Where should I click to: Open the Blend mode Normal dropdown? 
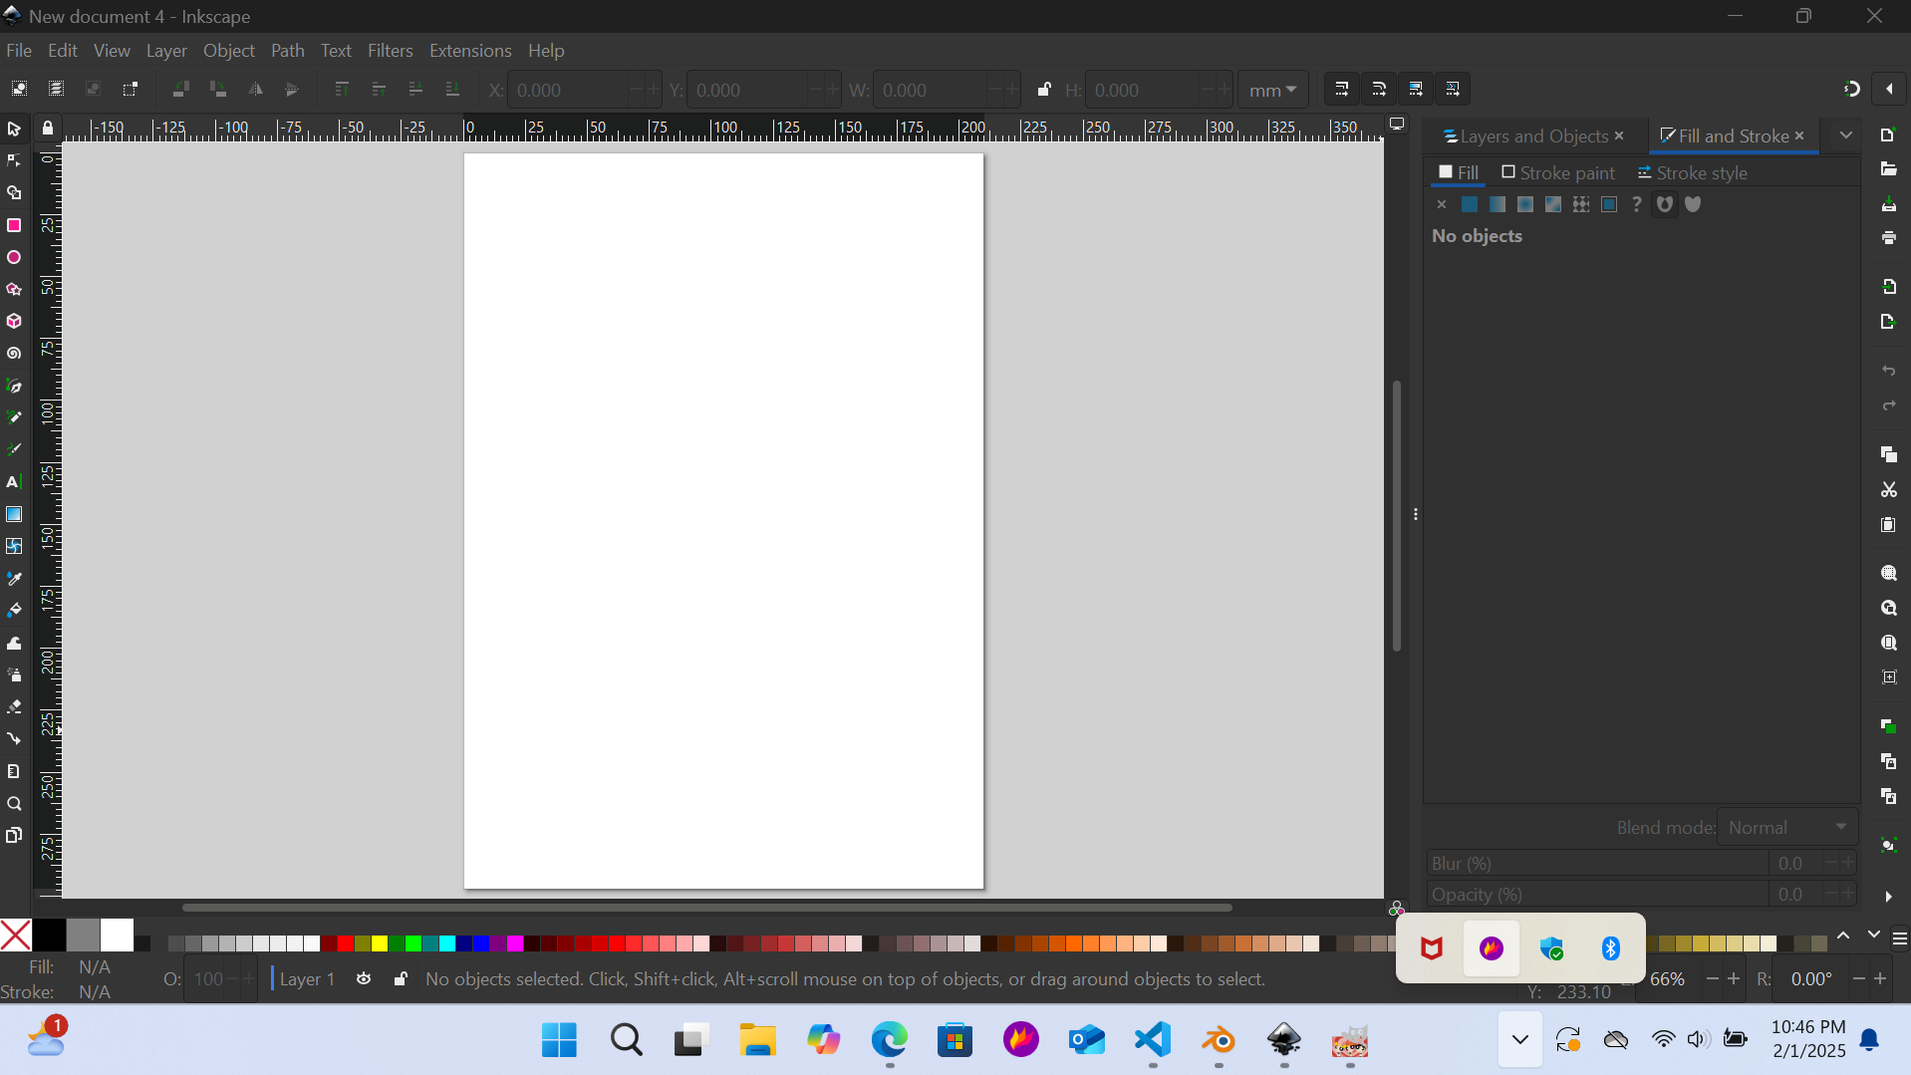(1787, 828)
